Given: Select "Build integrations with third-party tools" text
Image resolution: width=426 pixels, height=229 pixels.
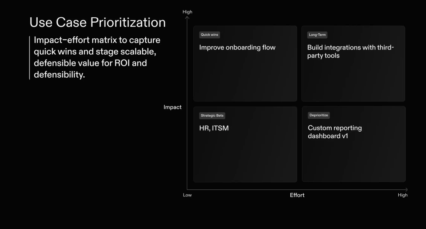Looking at the screenshot, I should click(x=350, y=52).
